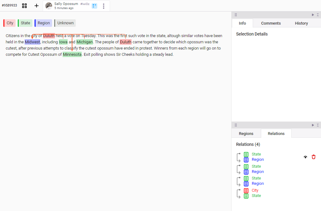Collapse the Selection Details panel with the chevron icon
Screen dimensions: 321x211
[x=318, y=14]
